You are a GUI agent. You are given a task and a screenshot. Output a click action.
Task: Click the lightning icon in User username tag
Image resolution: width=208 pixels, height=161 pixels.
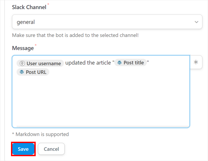[22, 63]
